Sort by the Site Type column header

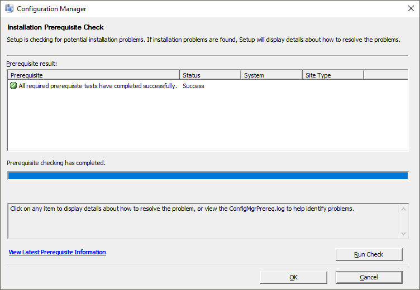(333, 75)
